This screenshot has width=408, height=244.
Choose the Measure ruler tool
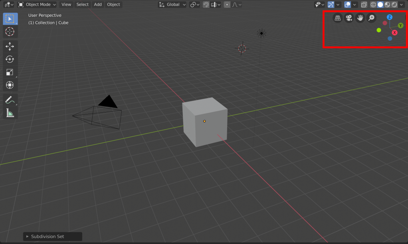[10, 114]
